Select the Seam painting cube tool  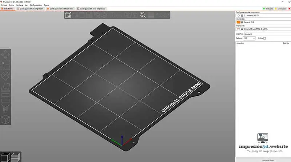5,119
